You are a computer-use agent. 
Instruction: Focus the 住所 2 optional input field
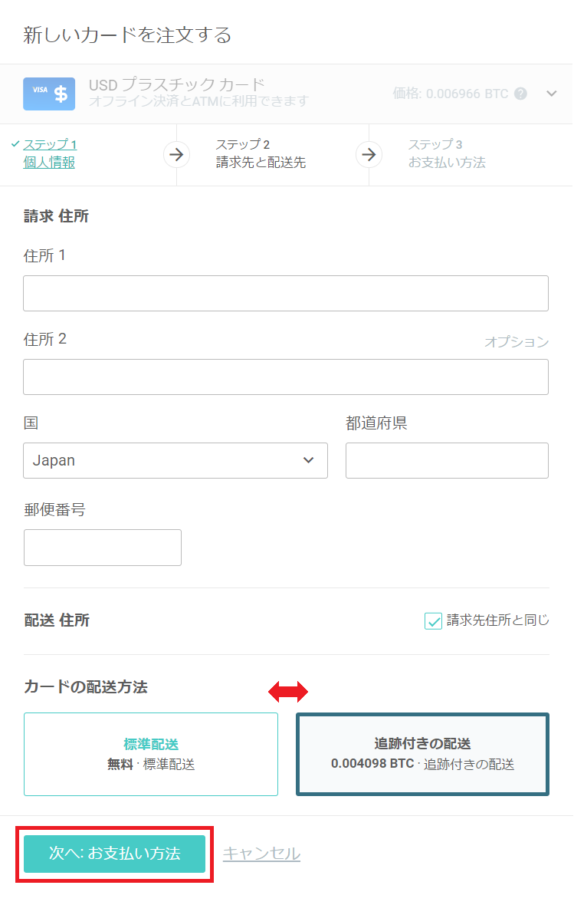(286, 377)
